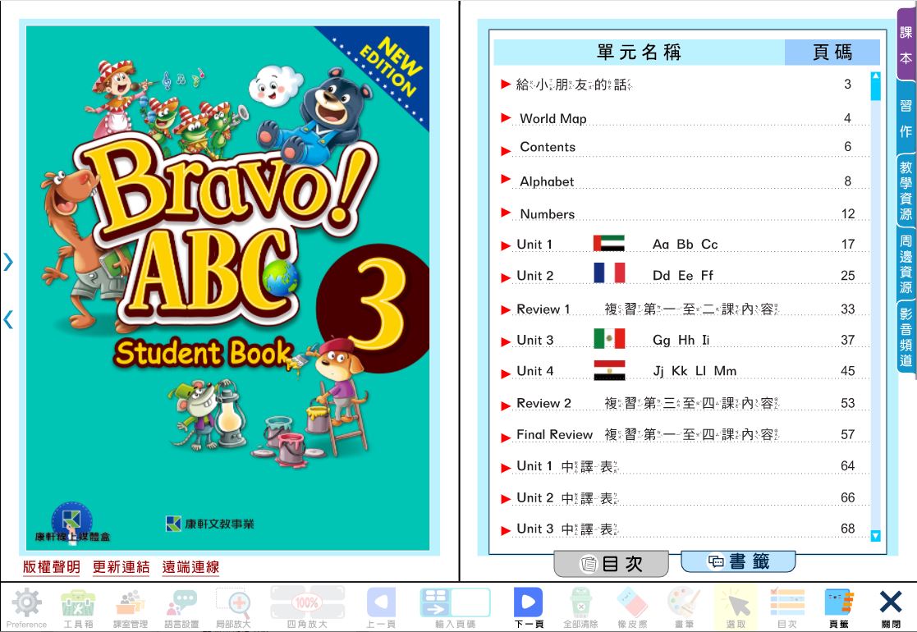
Task: Click the Mexican flag icon in Unit 3 row
Action: (609, 338)
